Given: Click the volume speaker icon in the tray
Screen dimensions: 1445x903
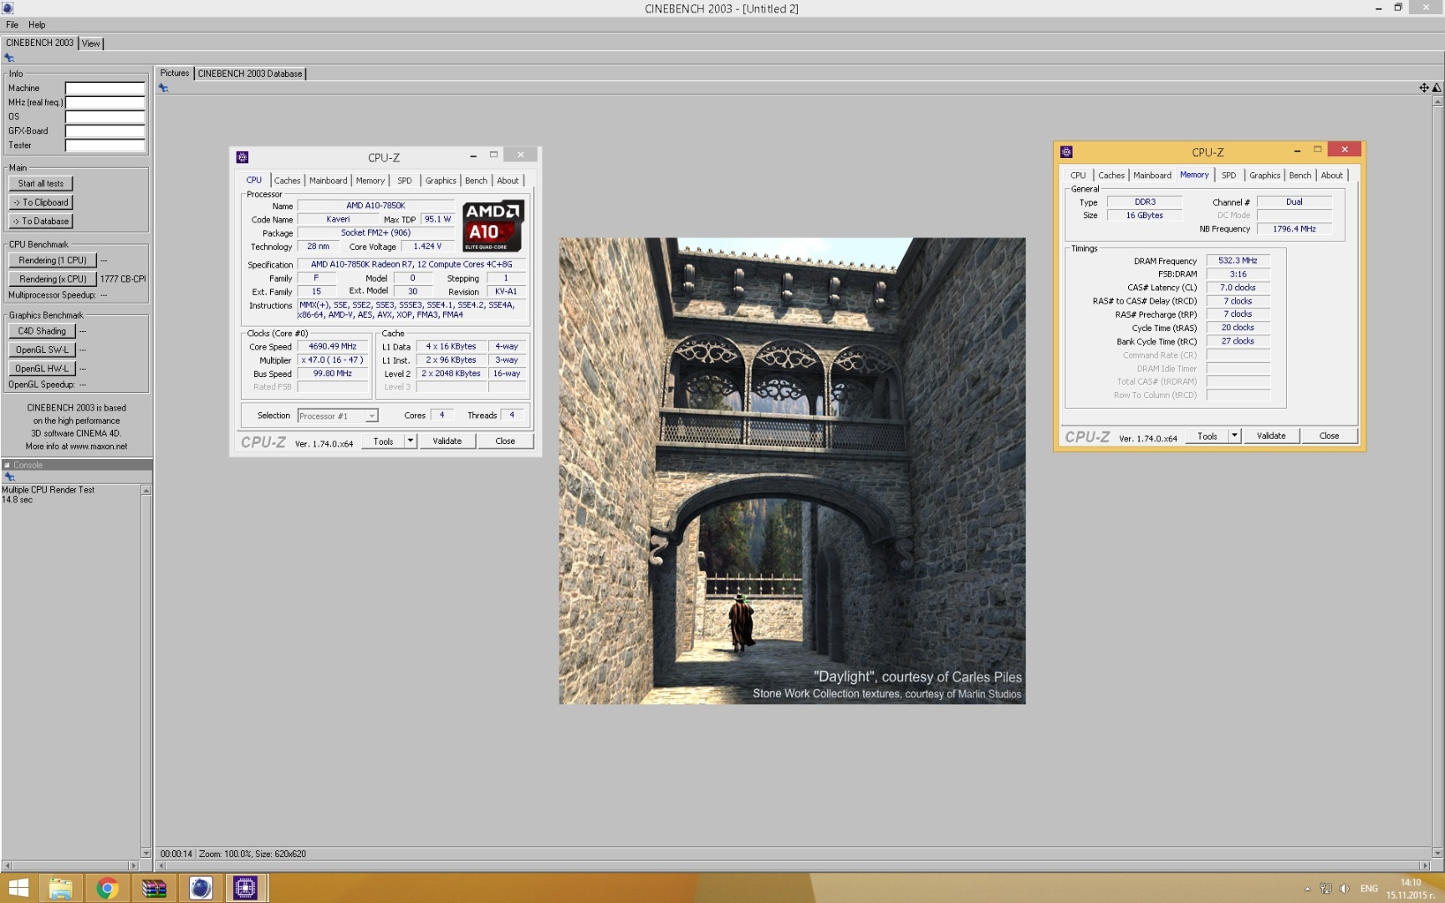Looking at the screenshot, I should (x=1344, y=889).
